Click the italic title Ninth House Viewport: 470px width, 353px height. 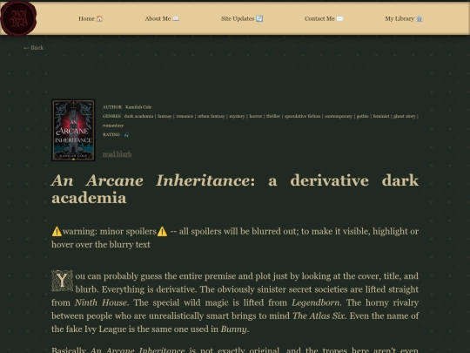tap(101, 302)
